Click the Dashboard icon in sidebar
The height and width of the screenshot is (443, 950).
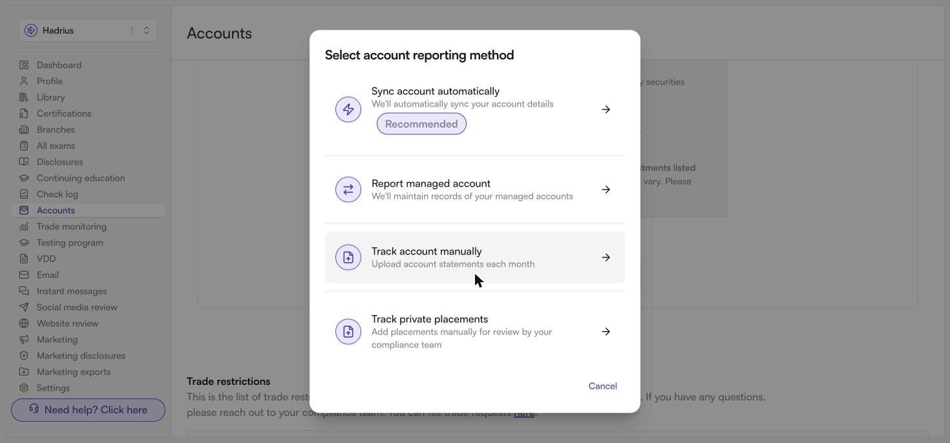pyautogui.click(x=24, y=65)
